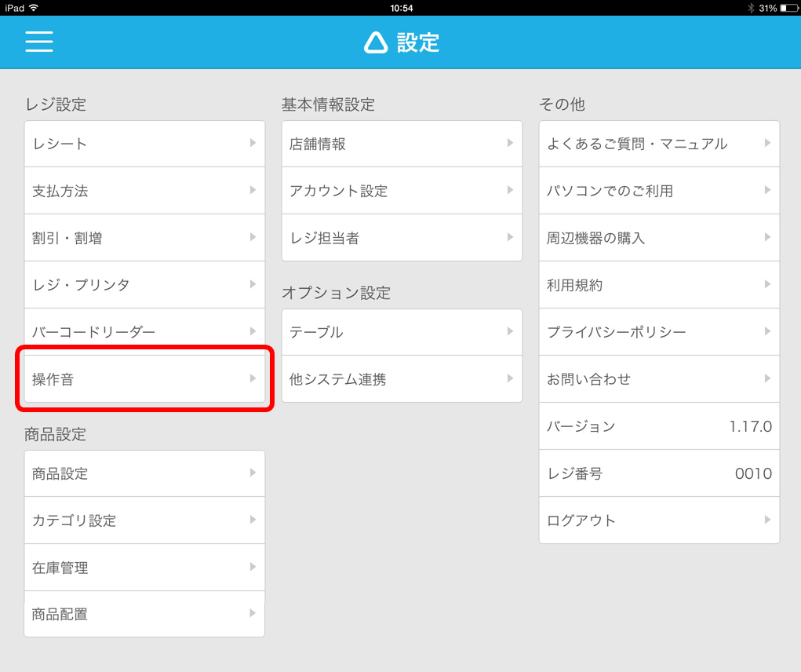Image resolution: width=801 pixels, height=672 pixels.
Task: Select レジ・プリンタ menu item
Action: point(144,285)
